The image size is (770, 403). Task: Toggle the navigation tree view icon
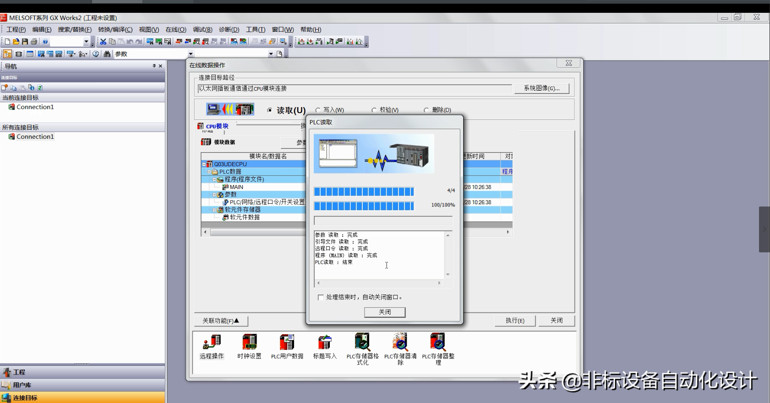(7, 54)
